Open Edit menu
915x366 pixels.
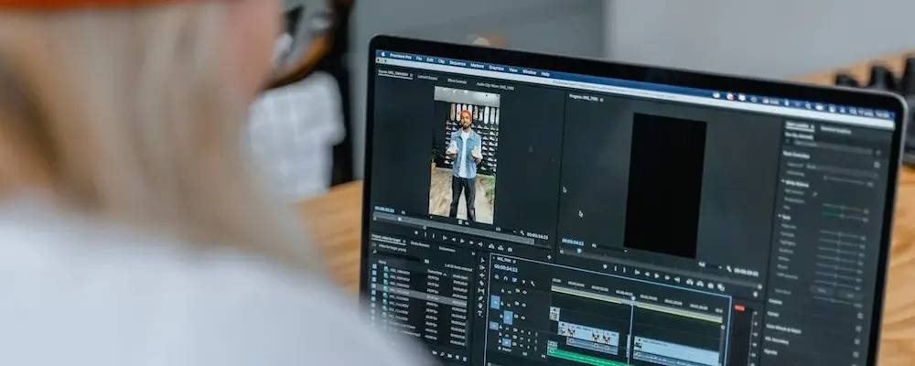(x=430, y=59)
